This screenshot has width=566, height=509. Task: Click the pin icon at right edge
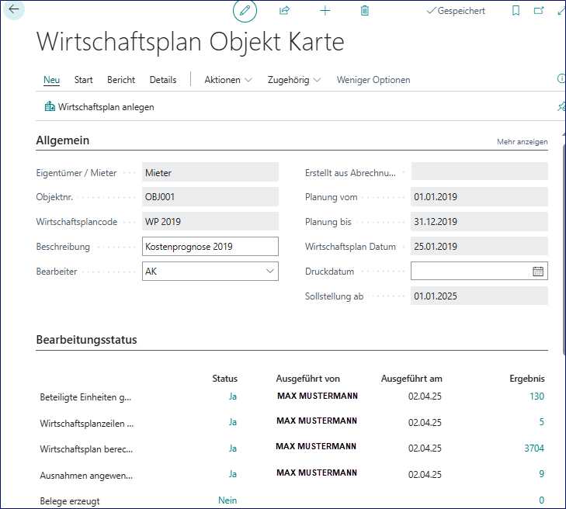[x=561, y=106]
